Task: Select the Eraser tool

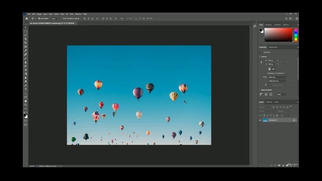Action: (x=26, y=70)
